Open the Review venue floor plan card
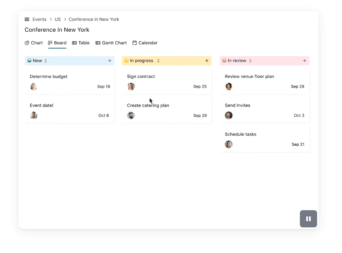This screenshot has width=342, height=253. 265,81
